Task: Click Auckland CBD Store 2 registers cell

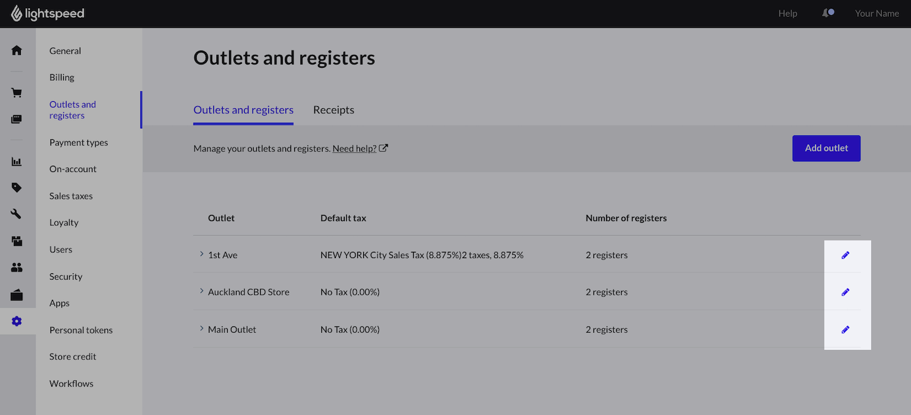Action: click(x=607, y=292)
